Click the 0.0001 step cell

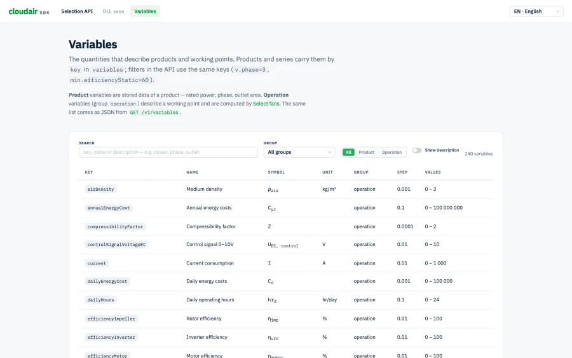click(x=405, y=226)
